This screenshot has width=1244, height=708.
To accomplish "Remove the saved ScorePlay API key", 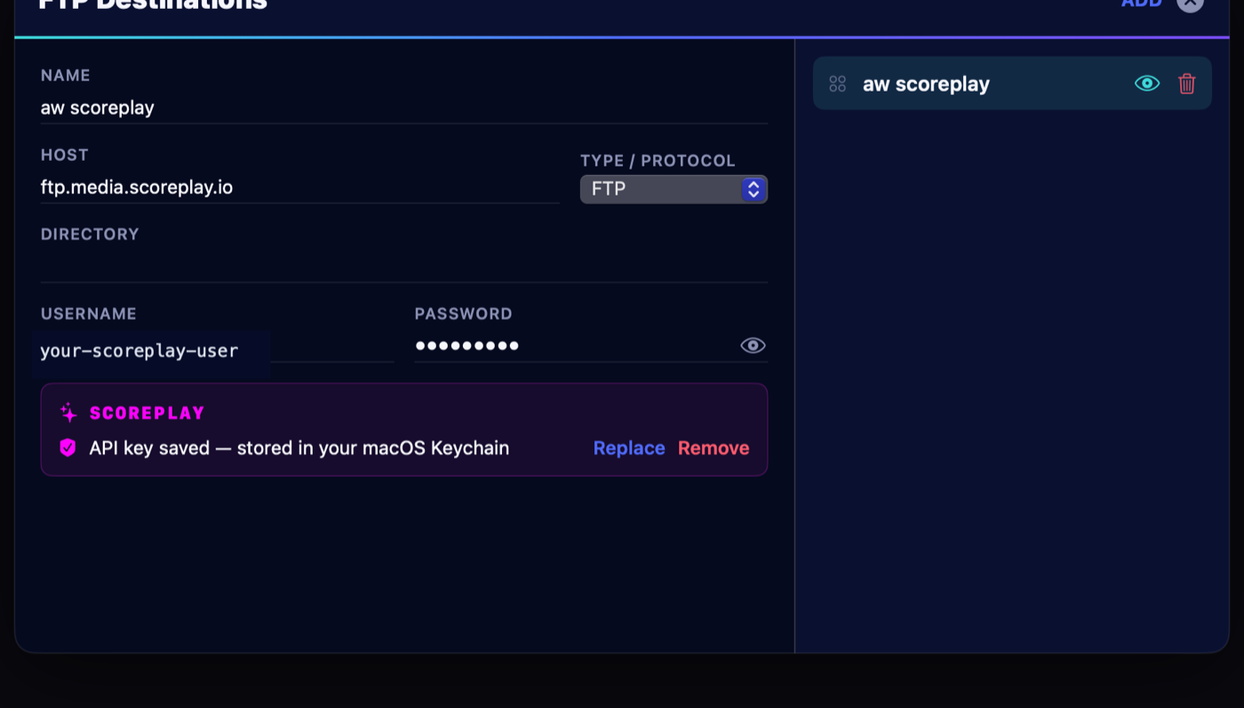I will pos(714,448).
